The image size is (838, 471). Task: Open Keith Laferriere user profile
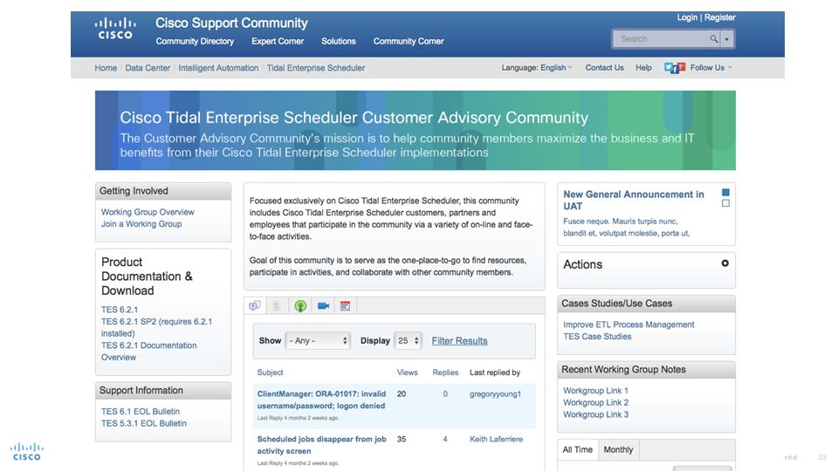pos(496,439)
